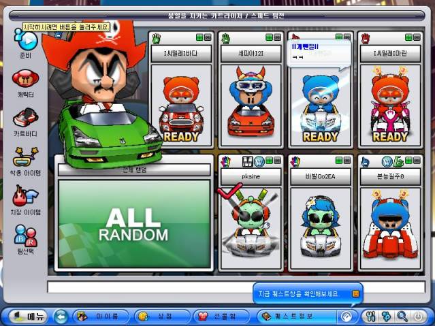Open the wrench tools settings icon

(370, 316)
